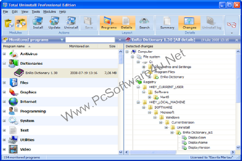The image size is (242, 161).
Task: Click the Graphics category icon
Action: 13,92
